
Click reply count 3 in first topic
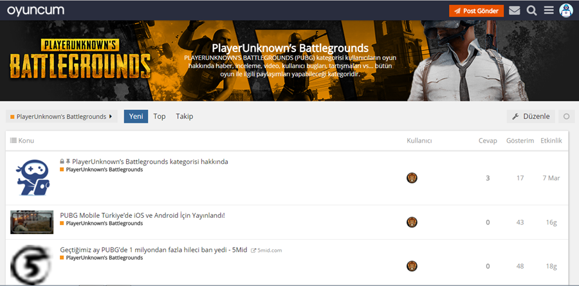pyautogui.click(x=488, y=178)
